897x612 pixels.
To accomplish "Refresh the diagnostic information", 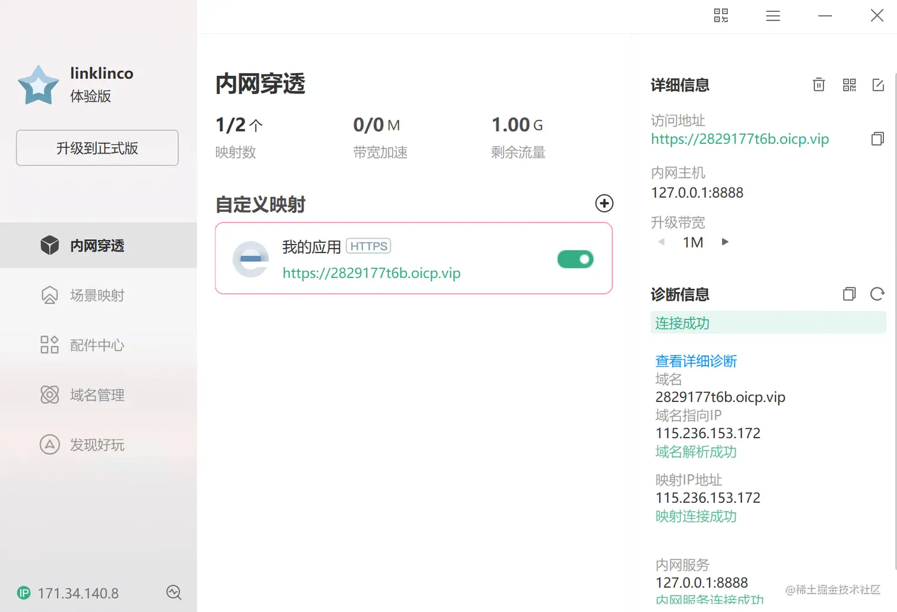I will [877, 294].
